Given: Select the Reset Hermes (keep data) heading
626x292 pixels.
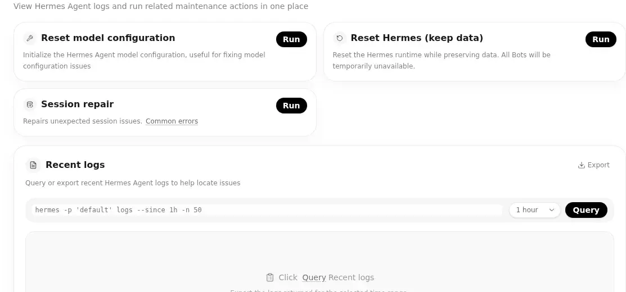Looking at the screenshot, I should [417, 38].
